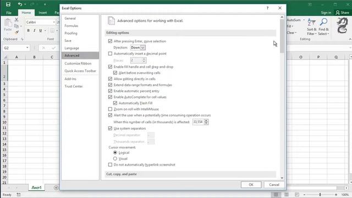Open the Name Box dropdown arrow
This screenshot has width=352, height=198.
point(27,48)
